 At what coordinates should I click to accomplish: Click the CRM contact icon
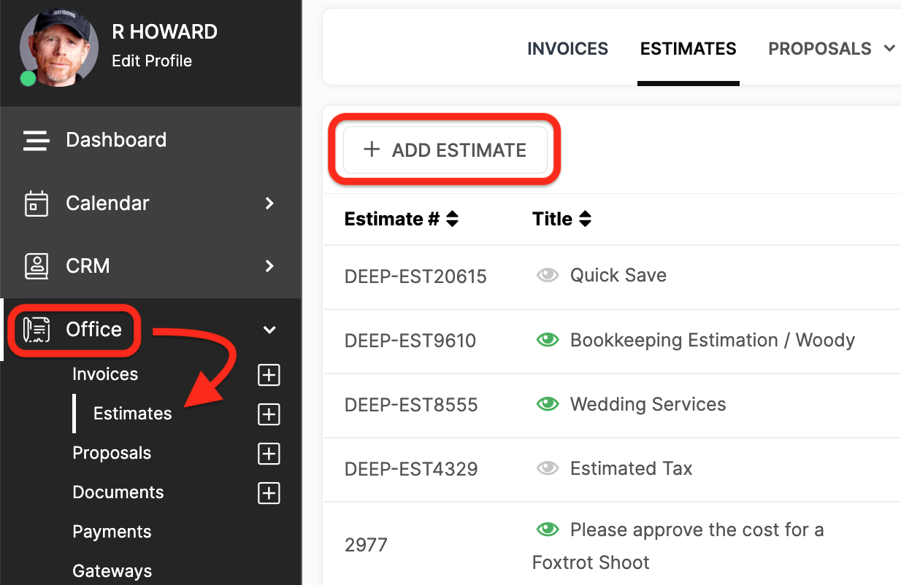[37, 266]
